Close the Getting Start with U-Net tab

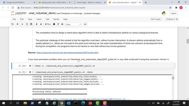[70, 2]
